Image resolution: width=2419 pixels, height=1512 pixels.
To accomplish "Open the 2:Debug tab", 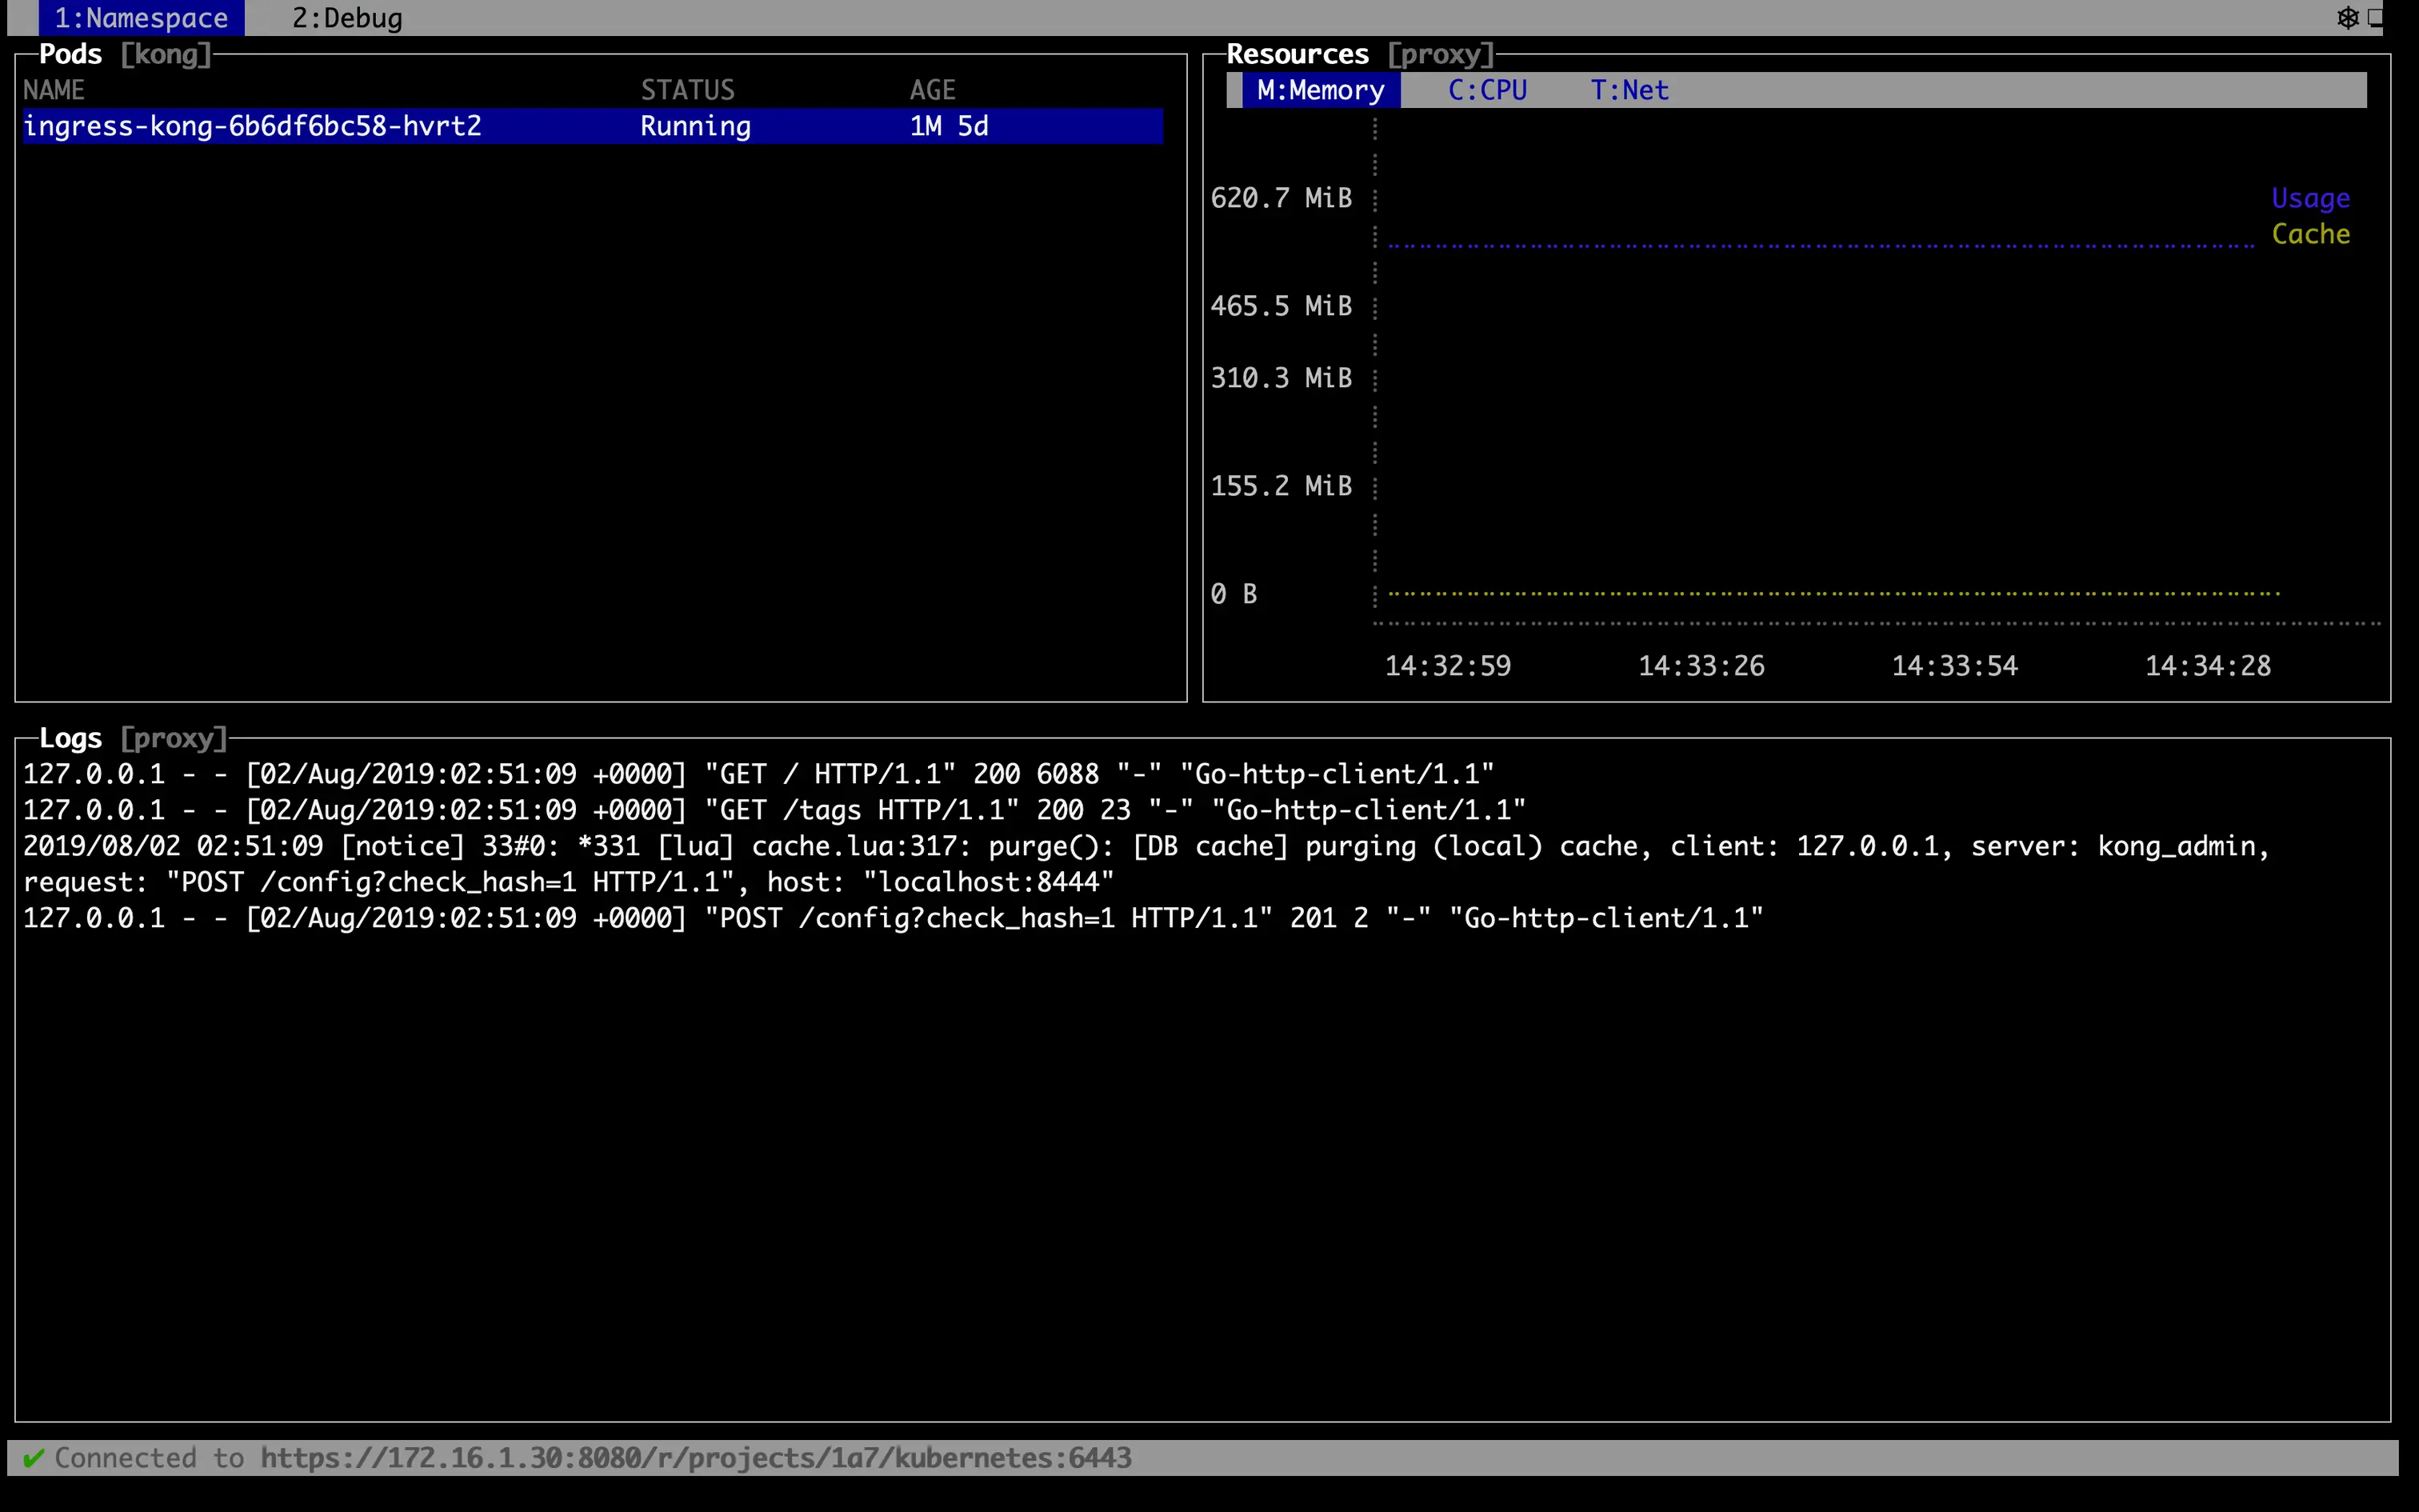I will (x=347, y=18).
